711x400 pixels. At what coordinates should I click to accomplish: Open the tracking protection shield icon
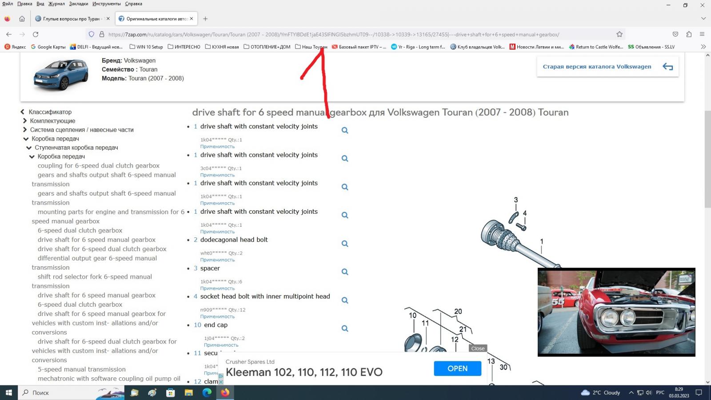(x=92, y=34)
